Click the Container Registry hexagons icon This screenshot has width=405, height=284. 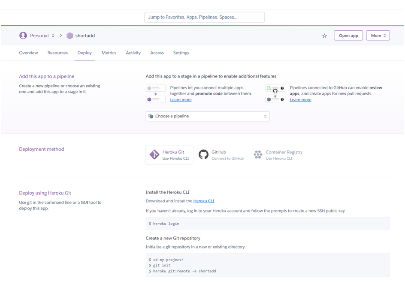[x=258, y=155]
